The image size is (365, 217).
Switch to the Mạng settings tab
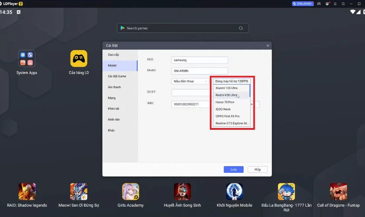pos(120,98)
